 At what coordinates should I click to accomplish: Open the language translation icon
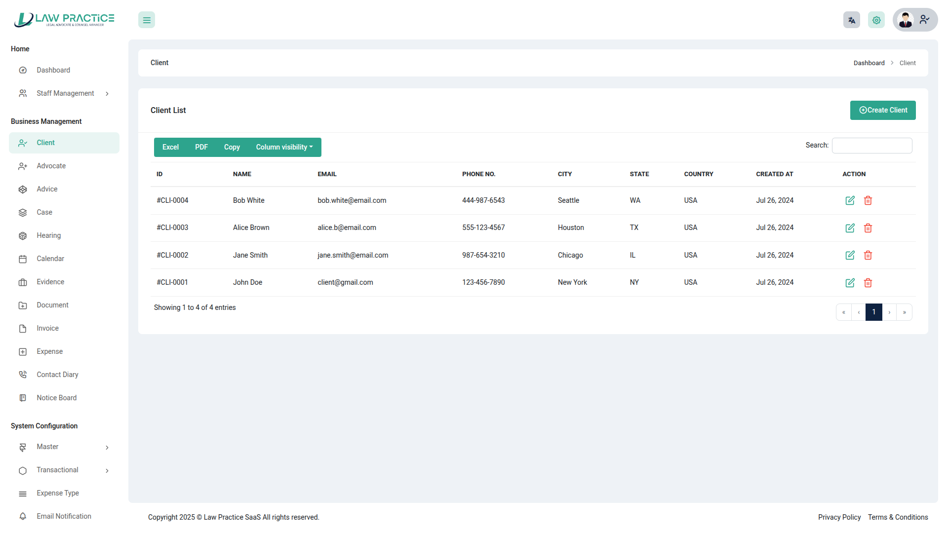[851, 20]
